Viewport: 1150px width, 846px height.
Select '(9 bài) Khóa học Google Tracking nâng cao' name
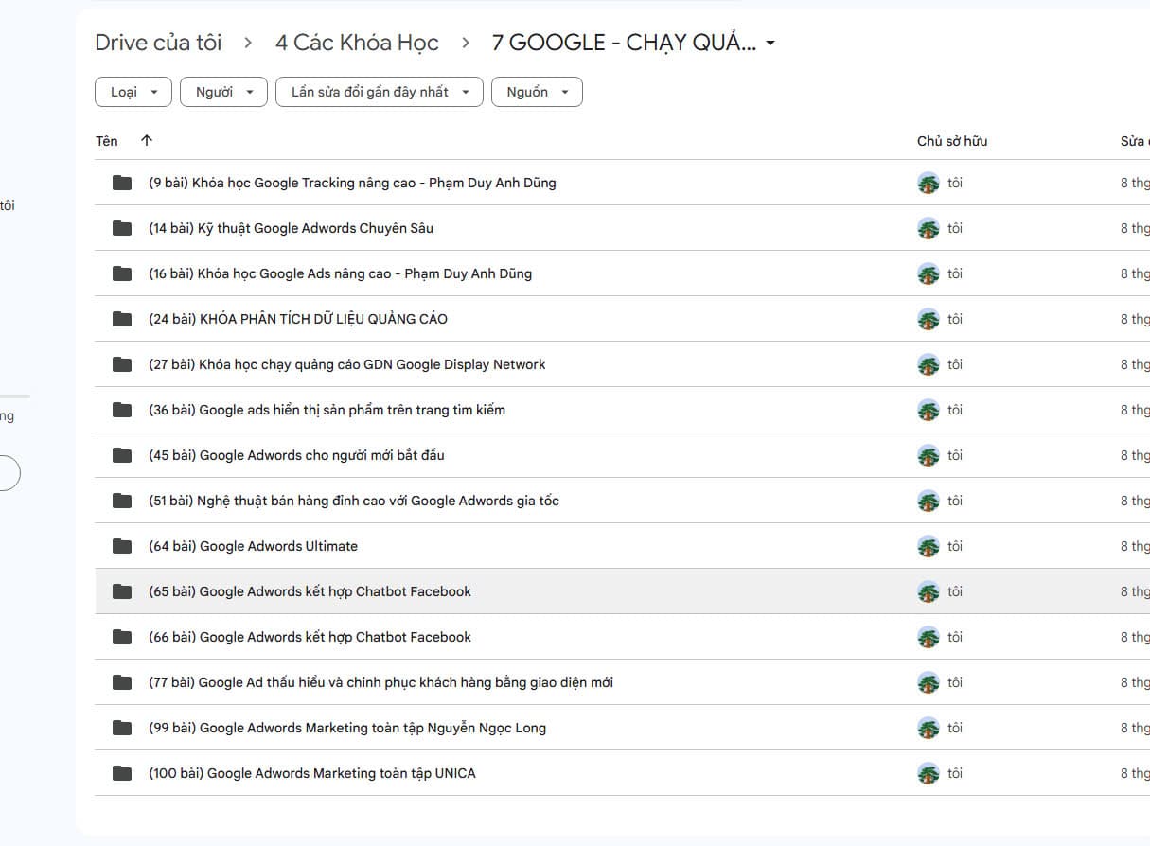pos(352,183)
